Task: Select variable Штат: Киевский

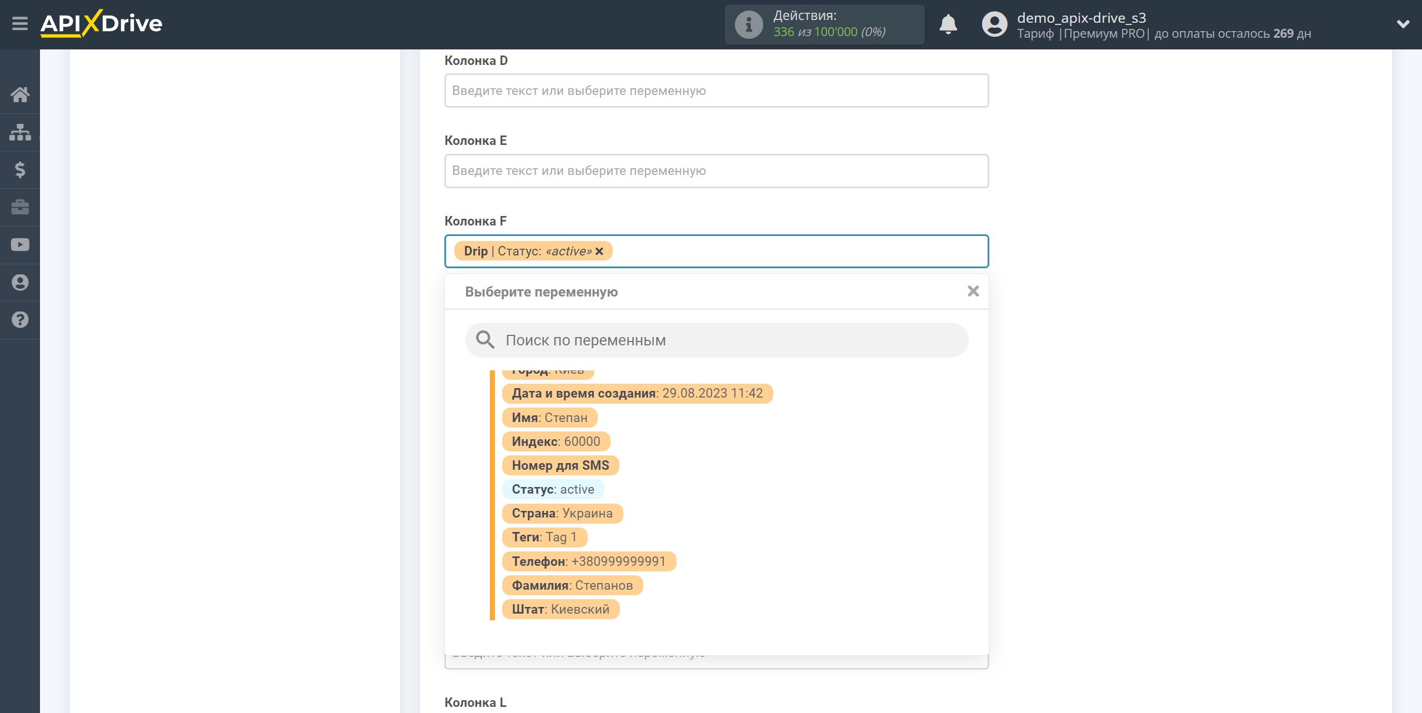Action: click(560, 609)
